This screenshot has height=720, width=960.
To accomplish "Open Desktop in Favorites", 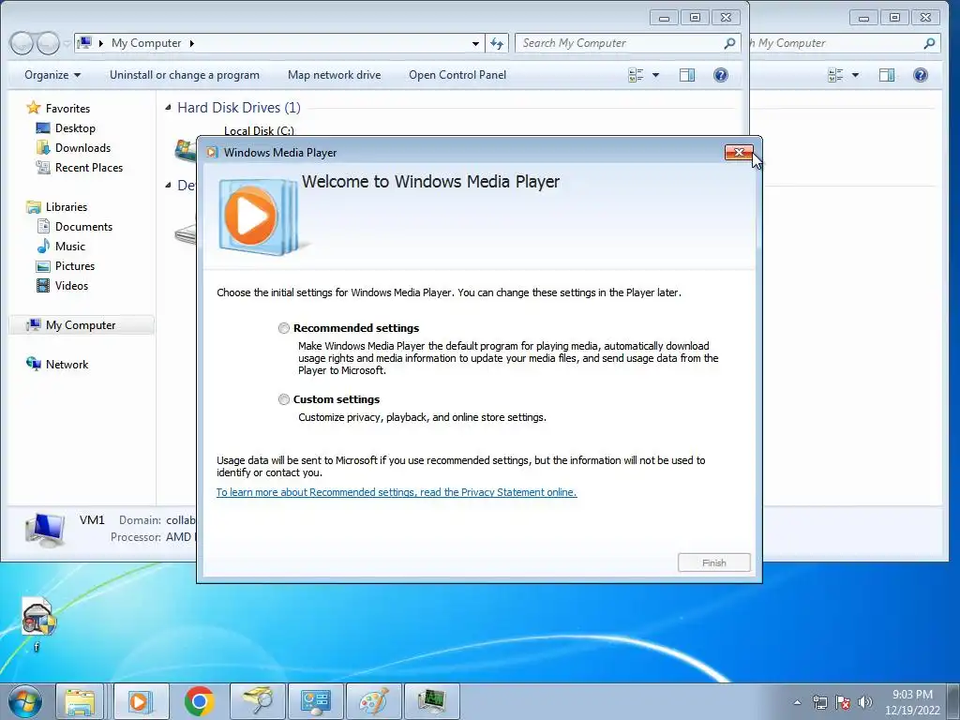I will (x=67, y=127).
